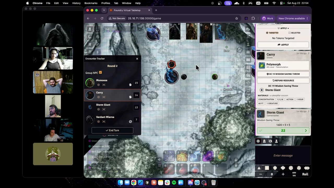Open the card stacks sidebar tab

(248, 75)
